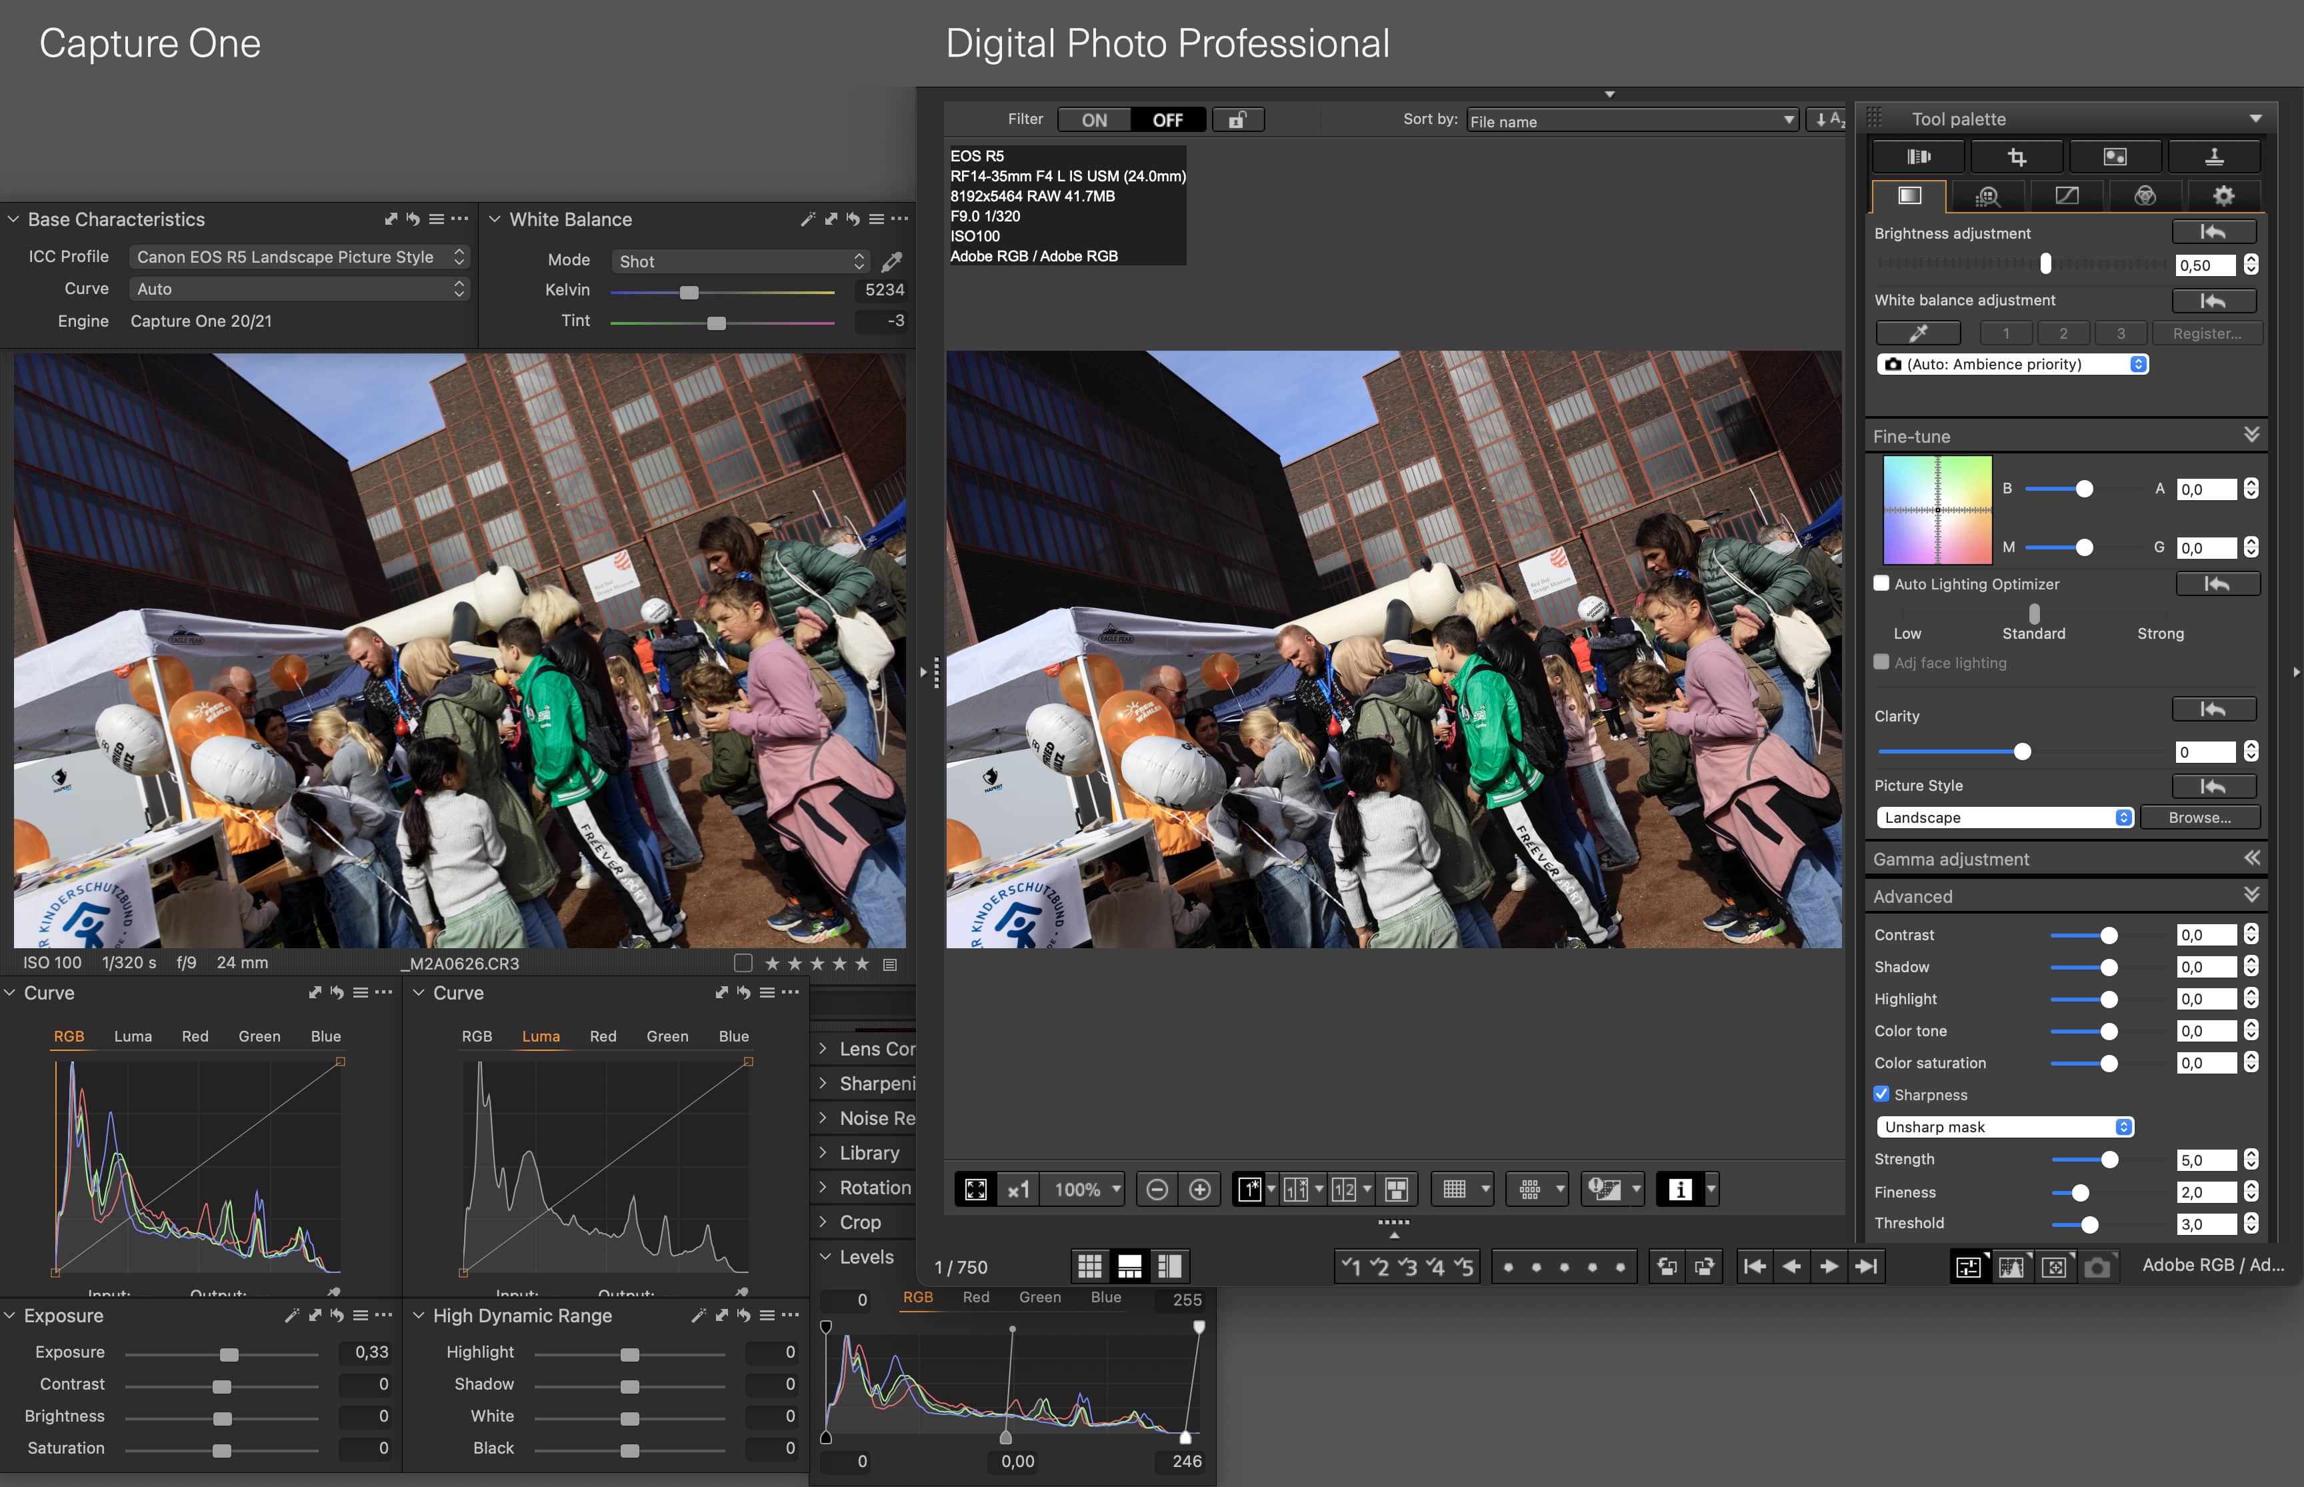
Task: Reset the Clarity setting
Action: 2214,709
